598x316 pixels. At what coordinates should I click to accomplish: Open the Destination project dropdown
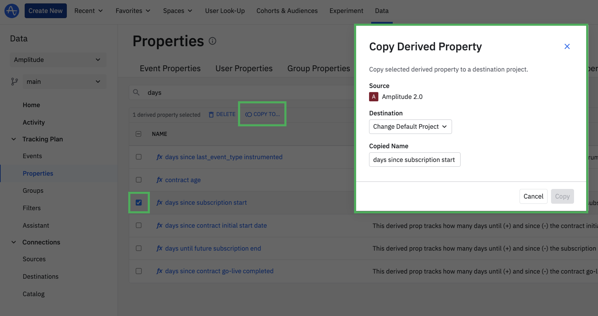click(x=410, y=127)
